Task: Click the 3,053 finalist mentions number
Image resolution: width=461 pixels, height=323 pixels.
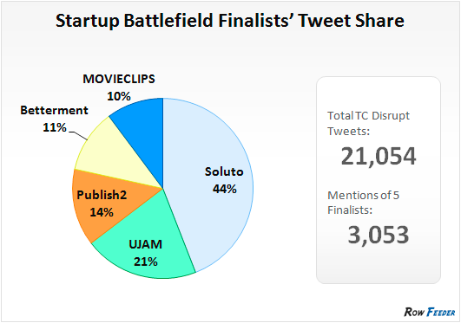Action: [x=379, y=235]
